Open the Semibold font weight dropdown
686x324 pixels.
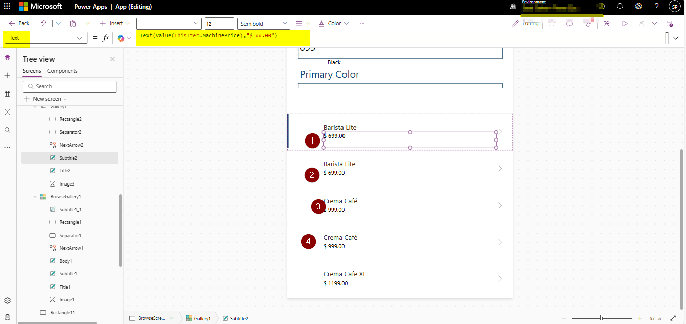coord(264,23)
